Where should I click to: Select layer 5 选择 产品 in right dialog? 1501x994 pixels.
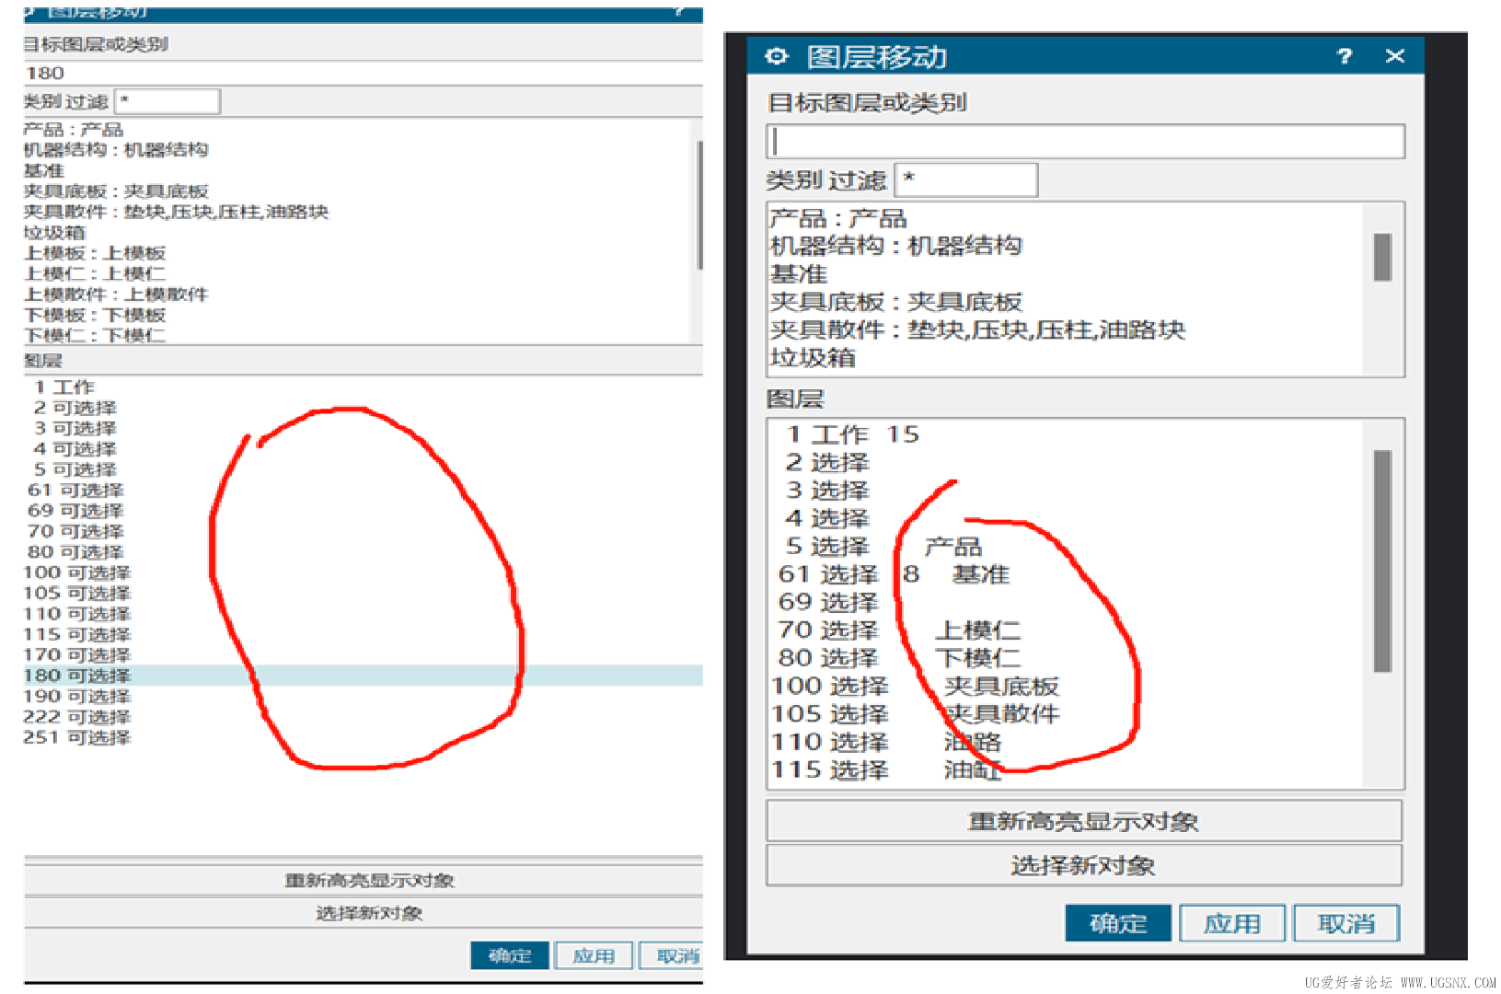tap(883, 547)
